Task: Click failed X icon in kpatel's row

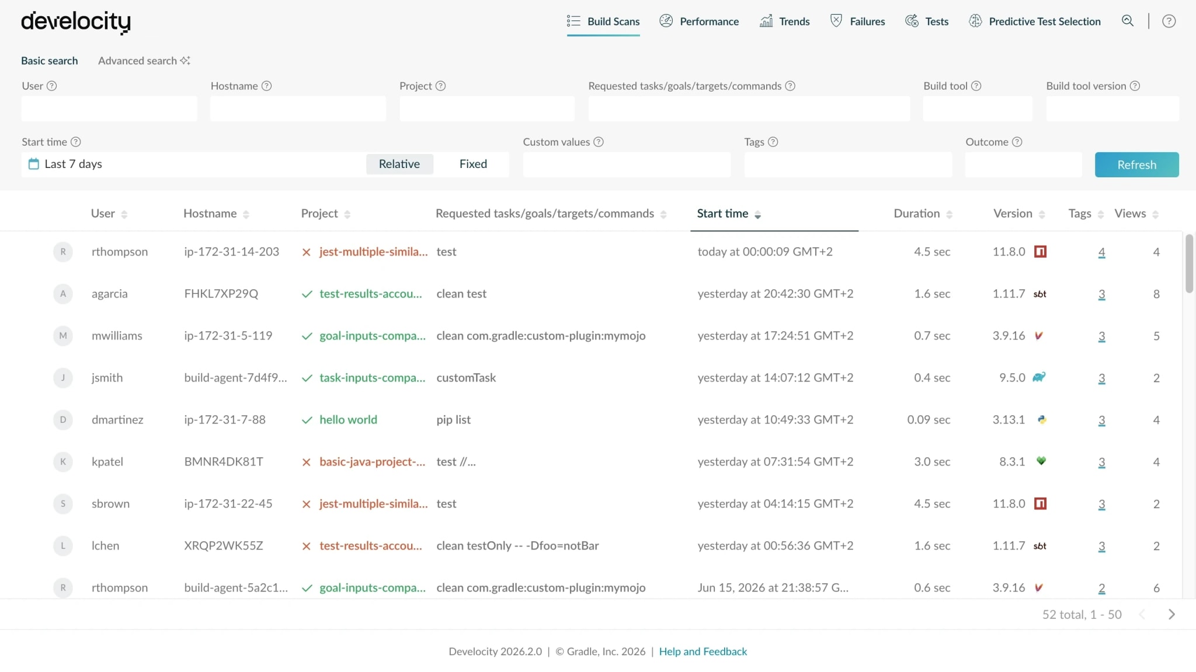Action: (307, 463)
